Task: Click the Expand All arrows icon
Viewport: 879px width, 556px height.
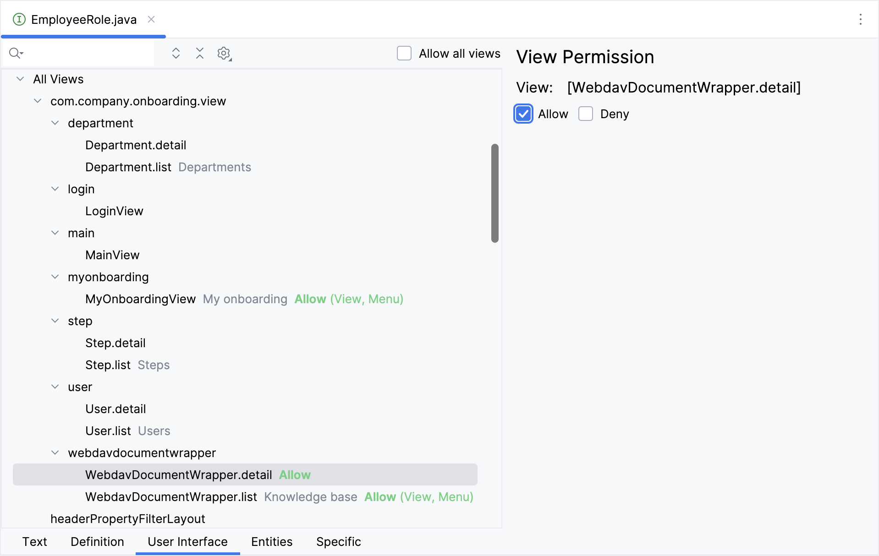Action: (x=176, y=54)
